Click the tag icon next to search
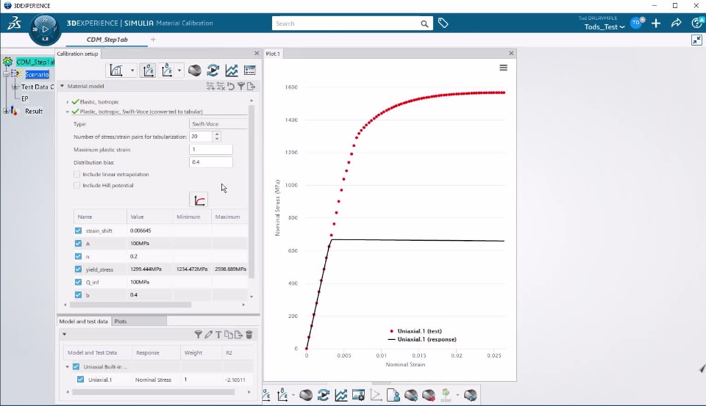Viewport: 706px width, 406px height. pyautogui.click(x=443, y=23)
